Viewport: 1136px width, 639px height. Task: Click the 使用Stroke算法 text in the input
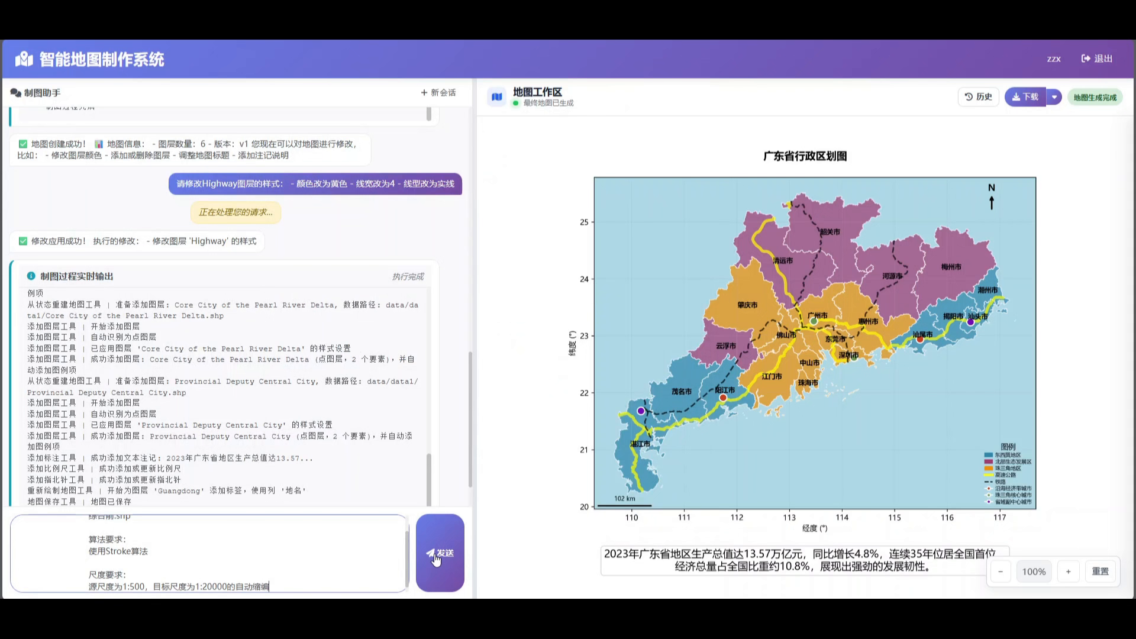(118, 551)
